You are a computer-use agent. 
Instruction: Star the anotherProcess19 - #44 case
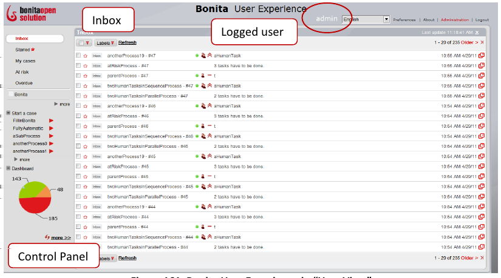coord(85,207)
